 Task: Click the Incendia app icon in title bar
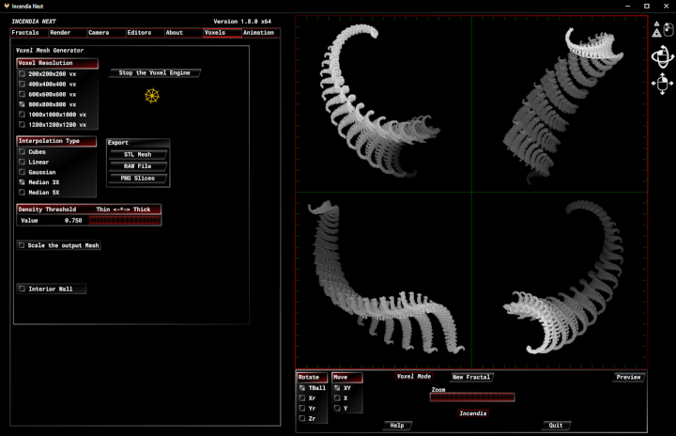click(7, 6)
